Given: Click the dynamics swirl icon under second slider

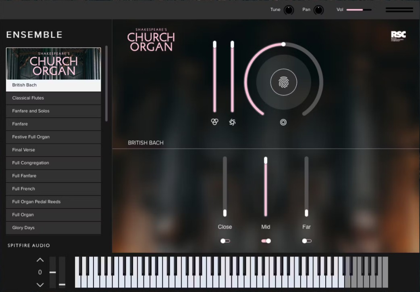Looking at the screenshot, I should click(232, 122).
